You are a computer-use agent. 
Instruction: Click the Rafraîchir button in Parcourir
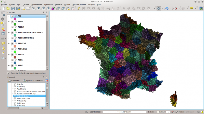point(14,81)
